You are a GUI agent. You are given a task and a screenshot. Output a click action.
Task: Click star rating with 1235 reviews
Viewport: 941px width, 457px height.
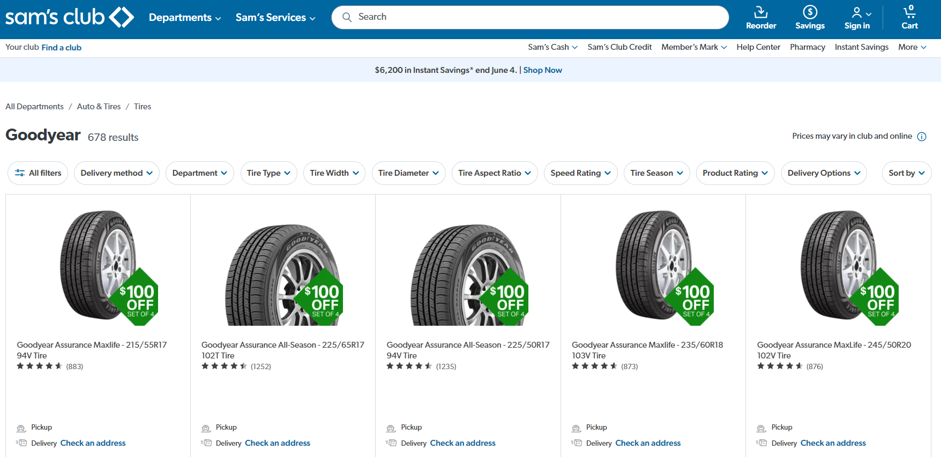(x=410, y=366)
